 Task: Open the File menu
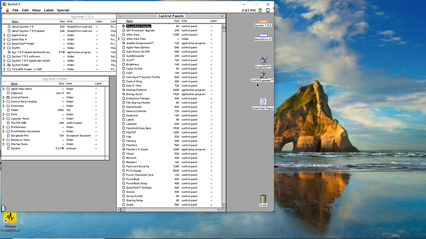coord(16,10)
